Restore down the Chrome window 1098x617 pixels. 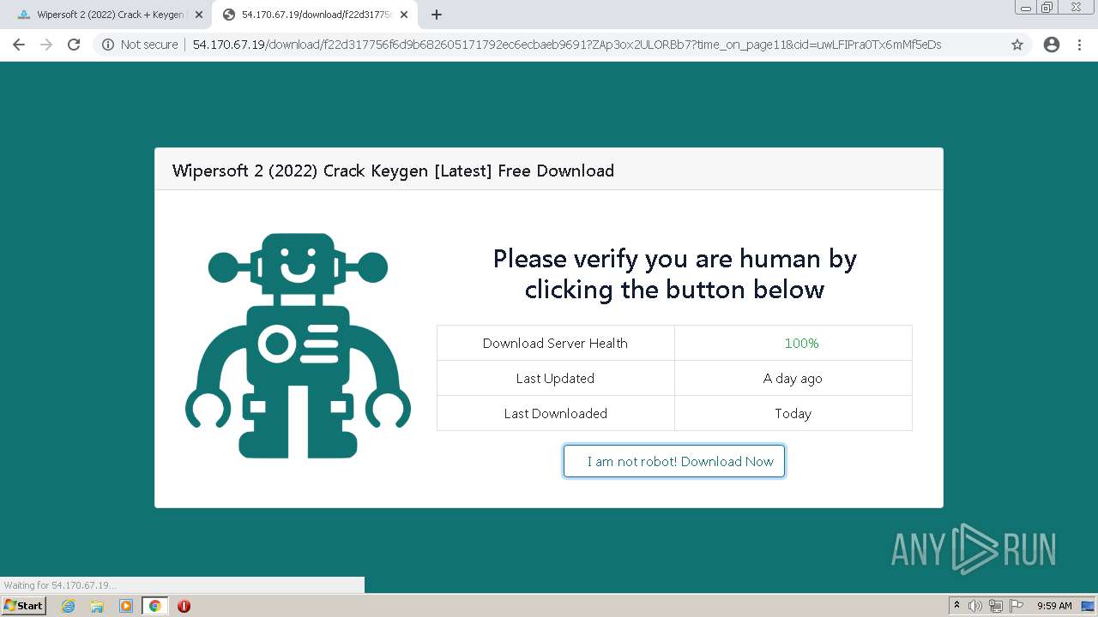click(x=1047, y=7)
